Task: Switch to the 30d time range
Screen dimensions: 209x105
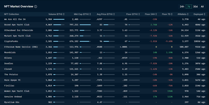Action: [x=195, y=7]
